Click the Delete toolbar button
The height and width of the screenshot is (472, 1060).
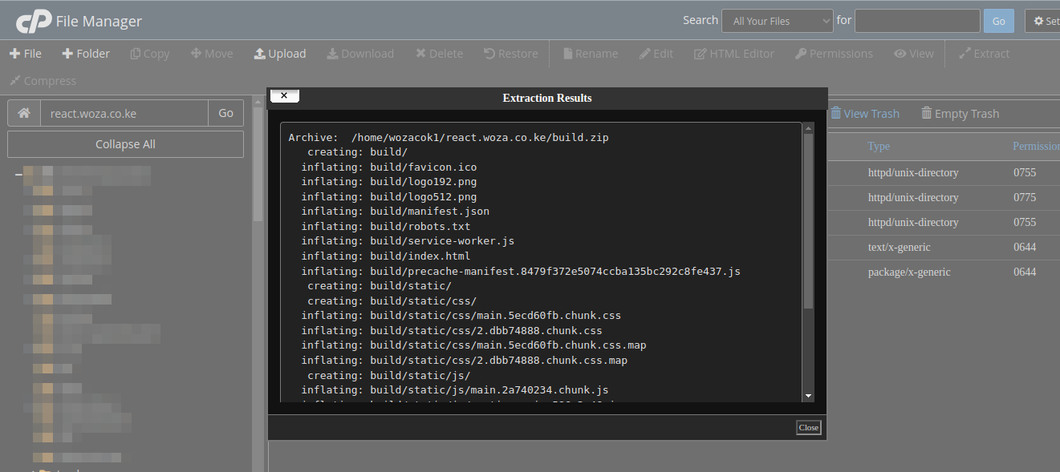(439, 54)
